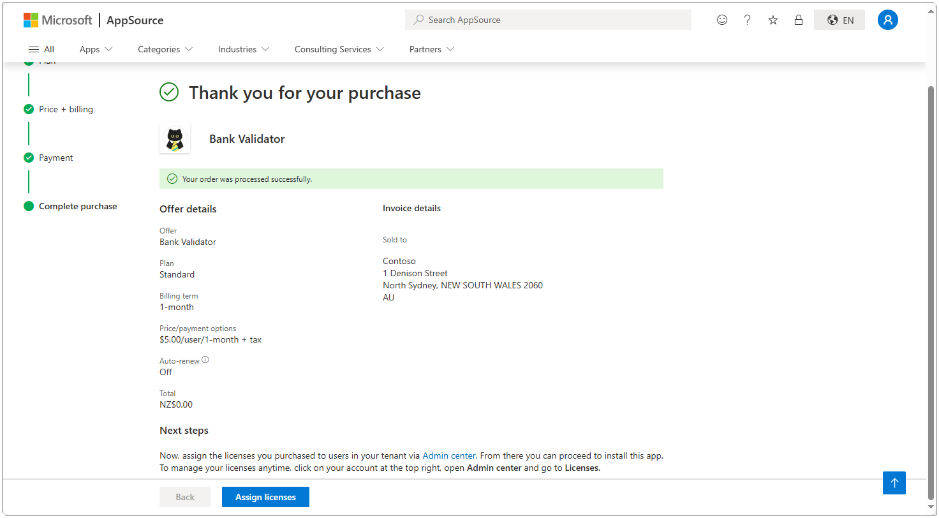Click the back-to-top arrow button

[x=894, y=483]
